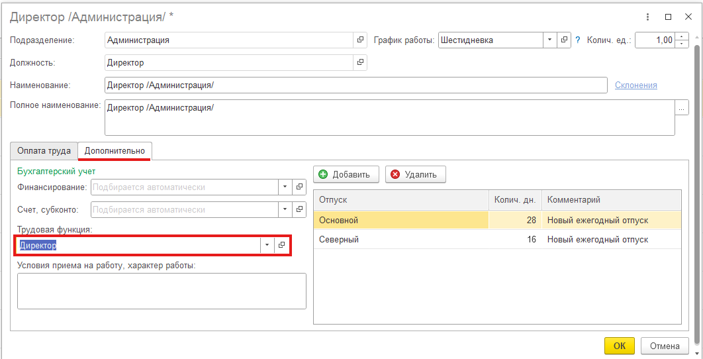Click the 16 days cell
Image resolution: width=703 pixels, height=359 pixels.
tap(515, 240)
